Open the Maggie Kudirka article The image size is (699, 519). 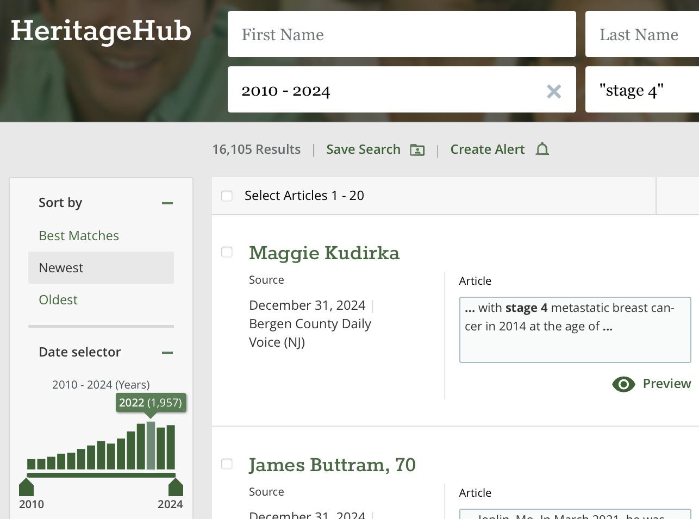click(324, 253)
